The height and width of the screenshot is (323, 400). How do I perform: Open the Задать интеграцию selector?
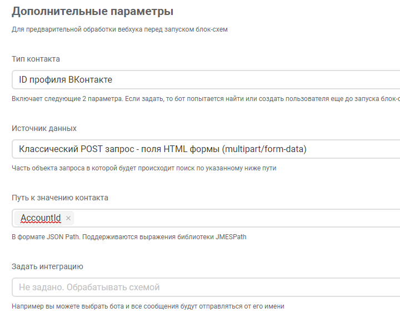[x=206, y=287]
